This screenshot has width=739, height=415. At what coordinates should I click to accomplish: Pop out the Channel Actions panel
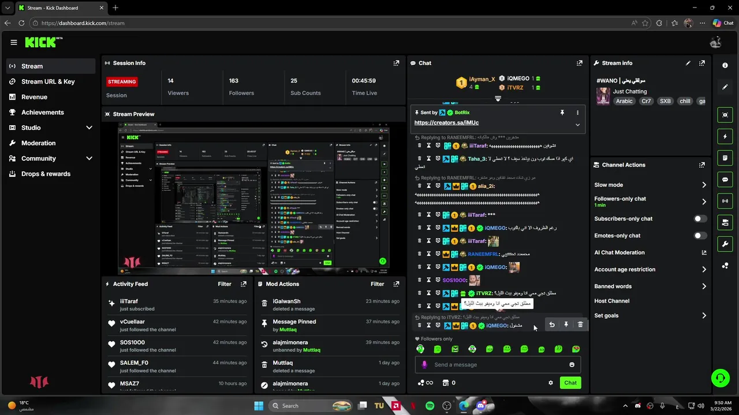click(x=702, y=165)
